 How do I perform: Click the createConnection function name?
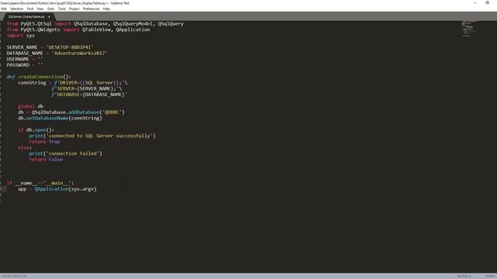(40, 77)
